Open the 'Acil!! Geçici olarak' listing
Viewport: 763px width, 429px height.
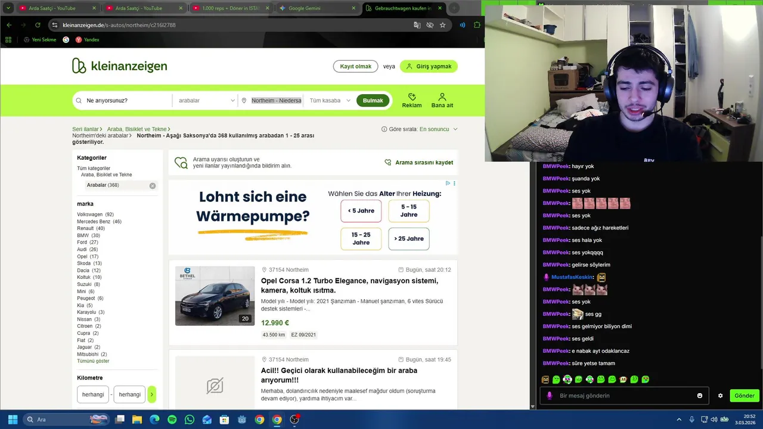(339, 375)
